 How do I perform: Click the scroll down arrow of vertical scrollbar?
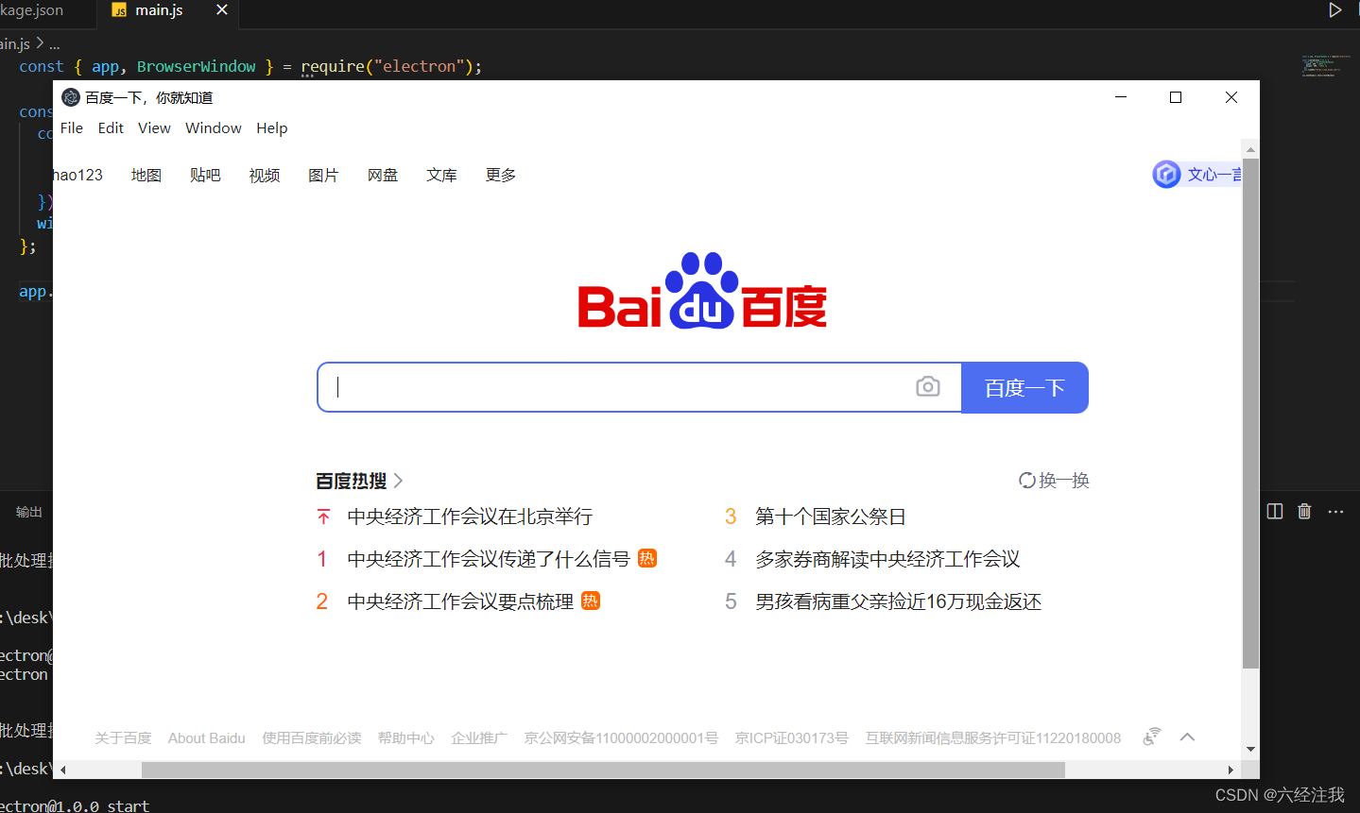[1250, 750]
